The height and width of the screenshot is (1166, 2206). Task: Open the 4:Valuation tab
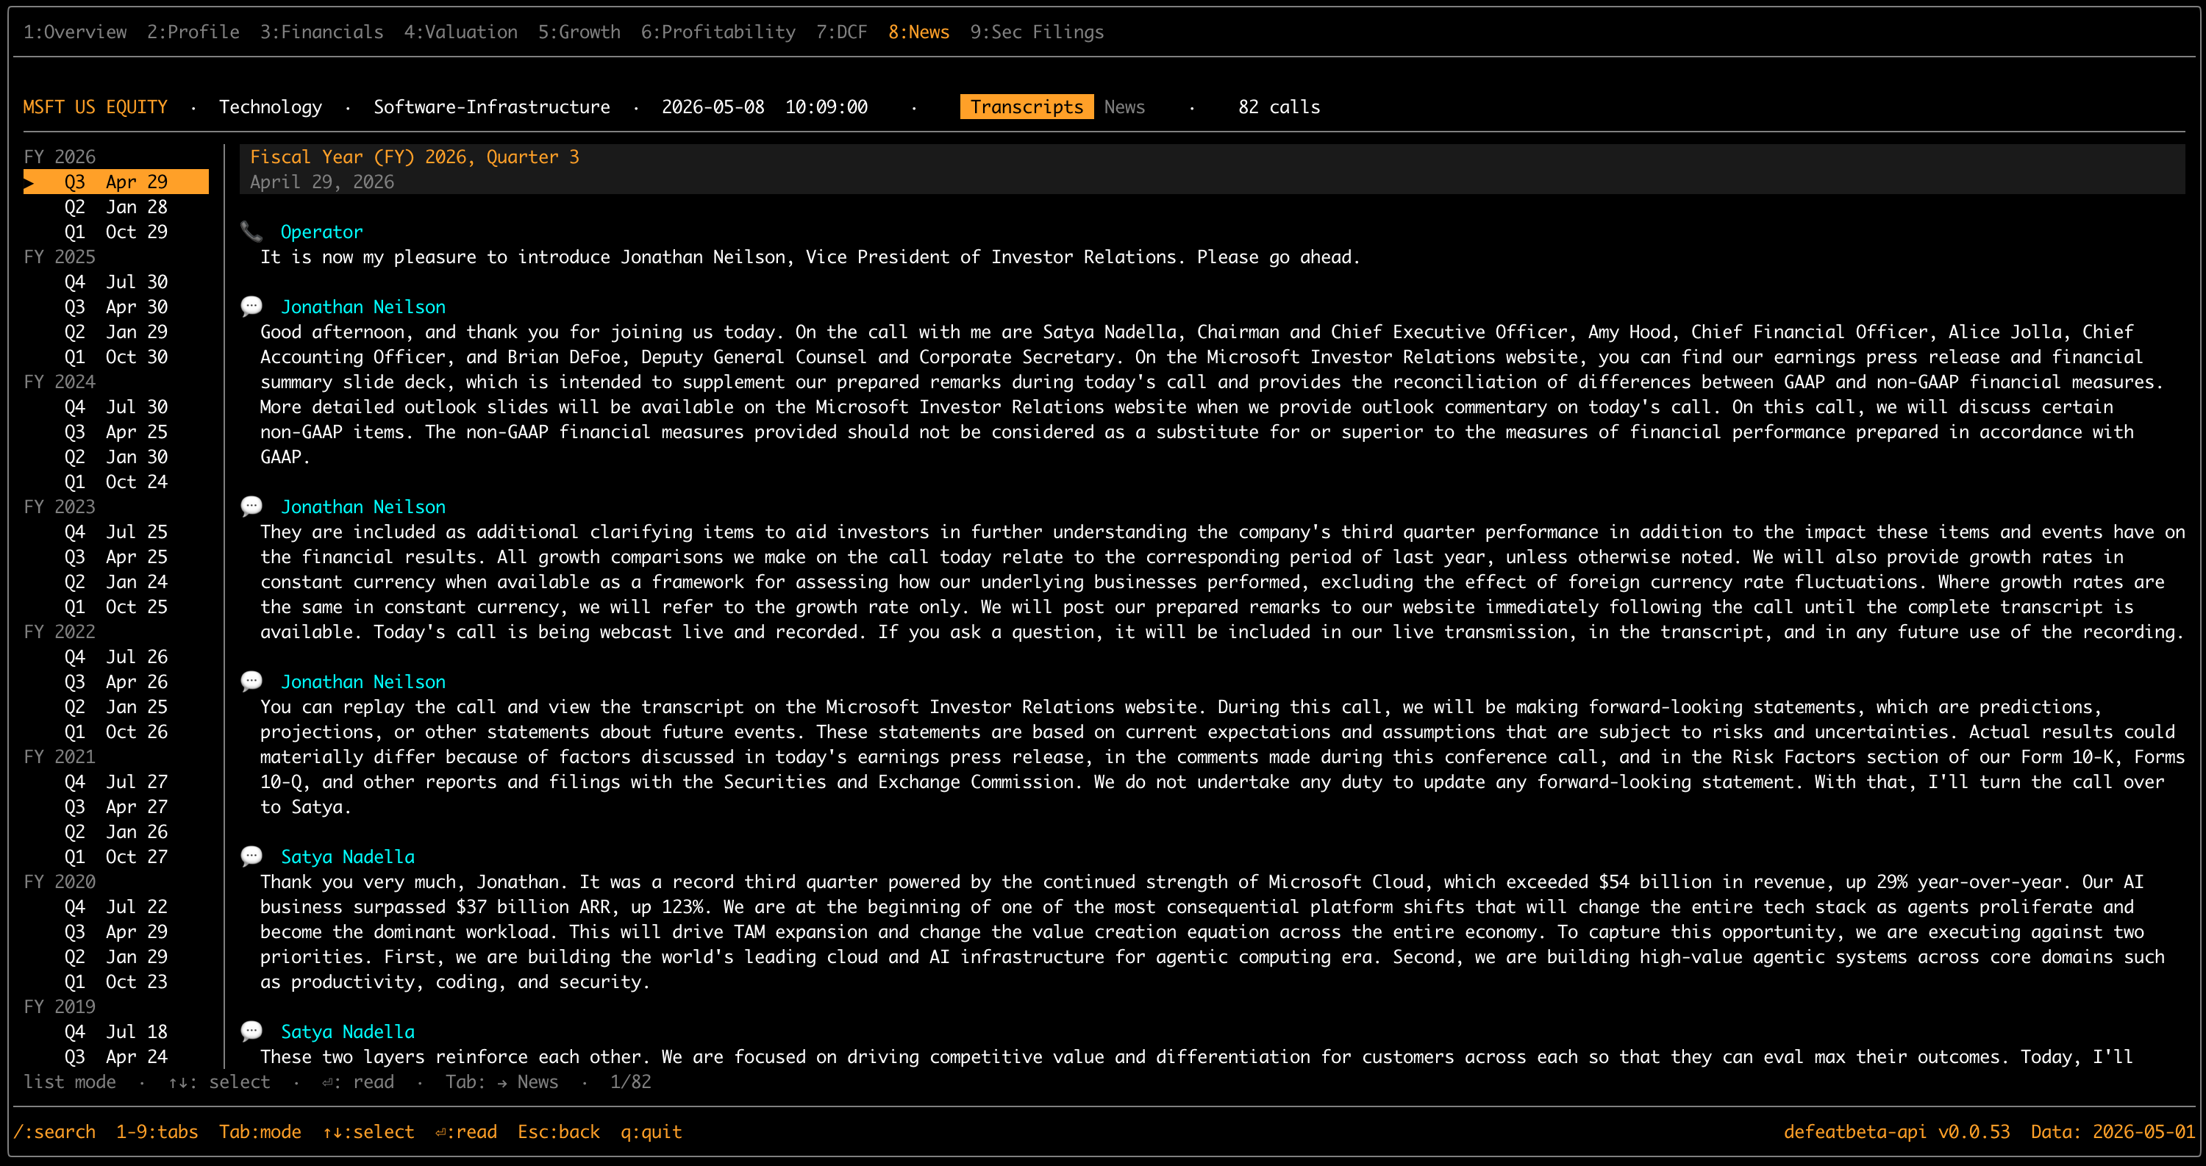point(461,32)
